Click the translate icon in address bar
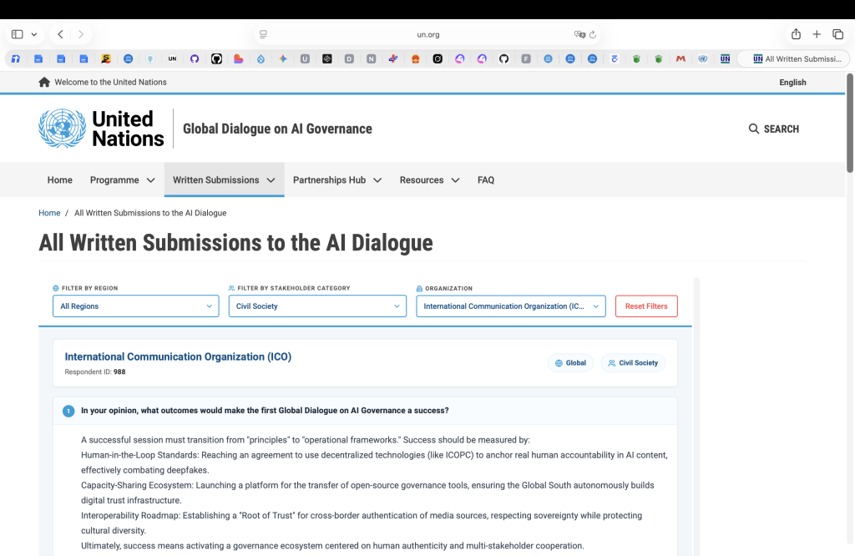Image resolution: width=855 pixels, height=556 pixels. click(579, 34)
